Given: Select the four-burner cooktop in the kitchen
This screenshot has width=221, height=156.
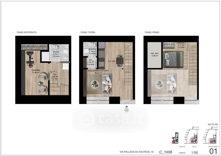Looking at the screenshot, I should (x=101, y=54).
